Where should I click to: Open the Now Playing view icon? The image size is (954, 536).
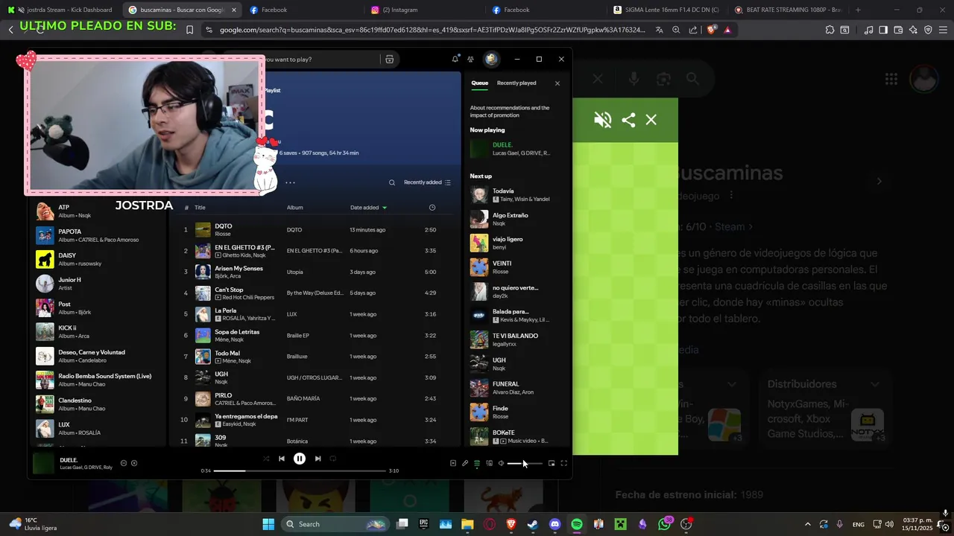pos(452,463)
